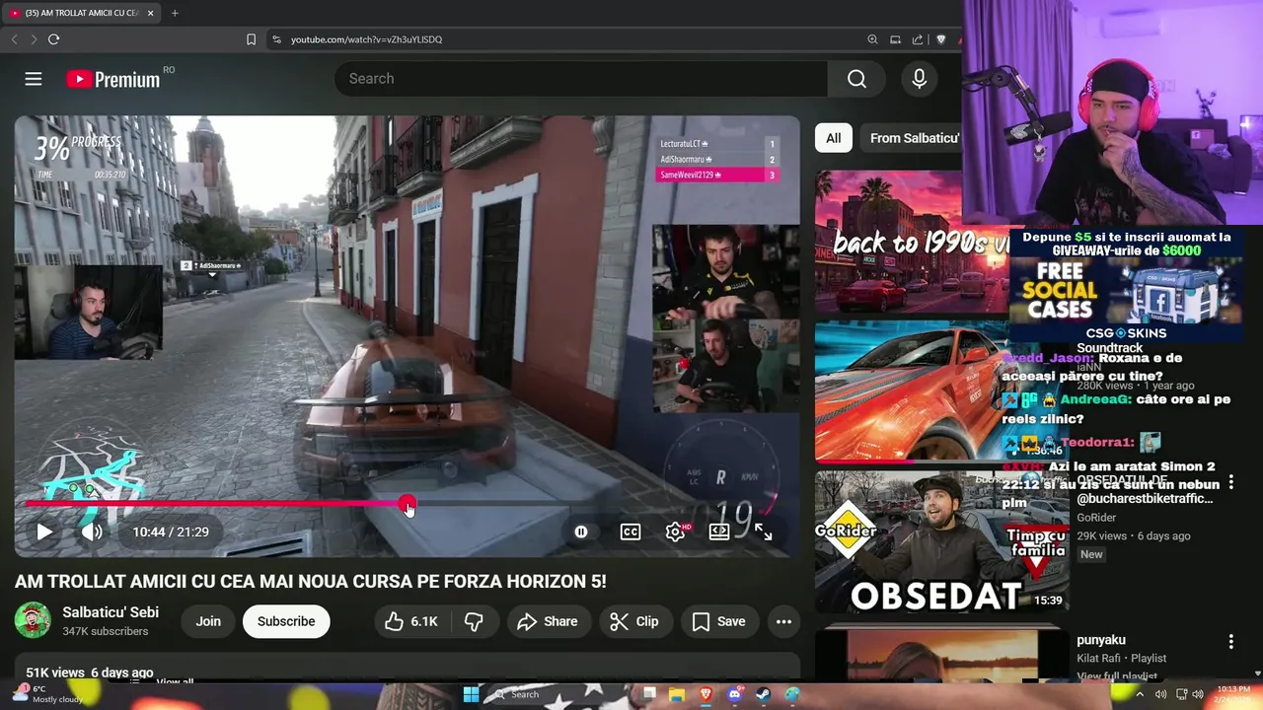The image size is (1263, 710).
Task: Switch to theater mode in player
Action: coord(719,532)
